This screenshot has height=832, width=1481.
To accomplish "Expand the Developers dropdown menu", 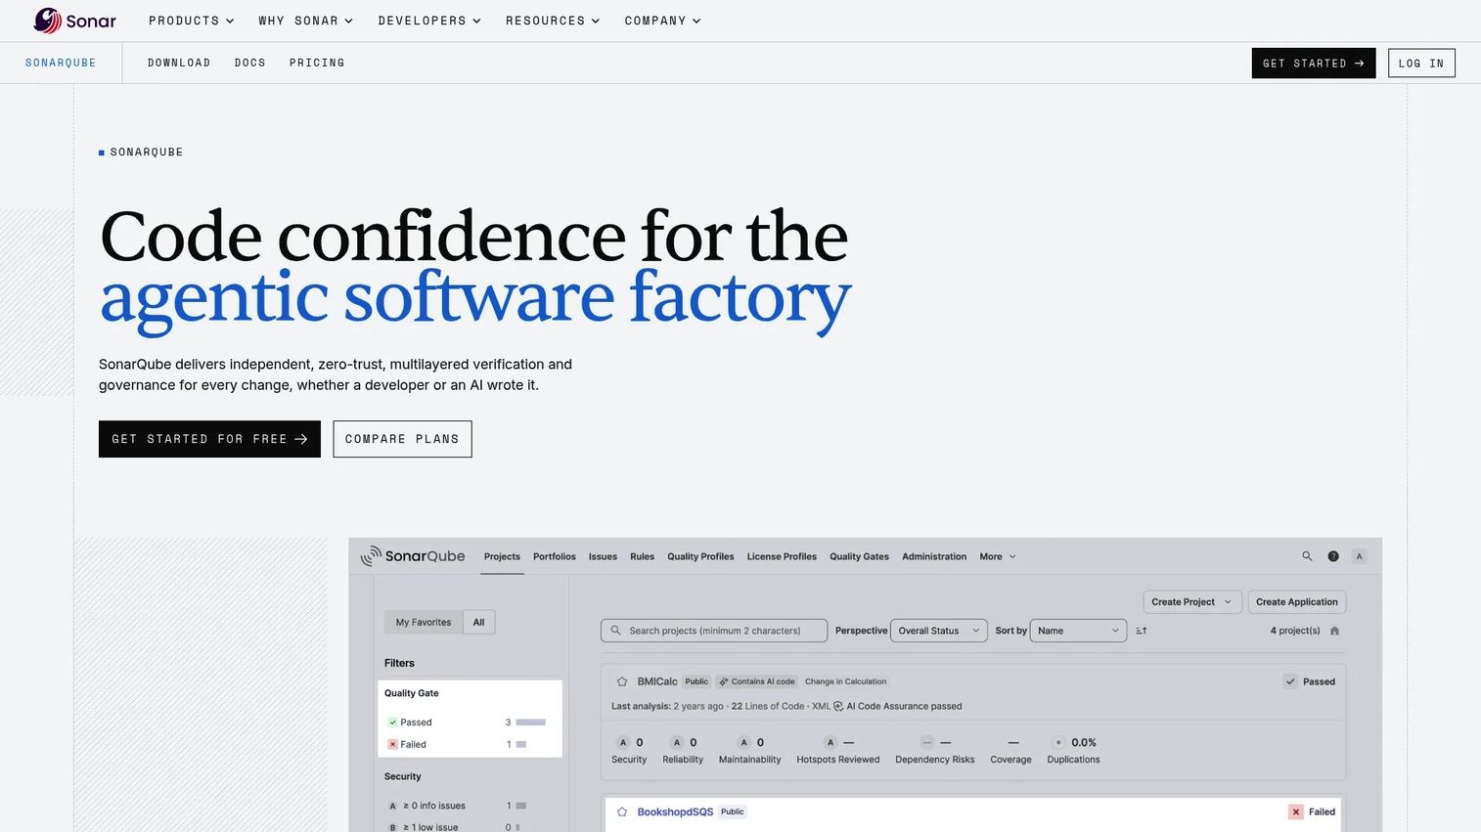I will [429, 21].
